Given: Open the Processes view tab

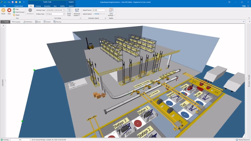Looking at the screenshot, I should [x=16, y=22].
